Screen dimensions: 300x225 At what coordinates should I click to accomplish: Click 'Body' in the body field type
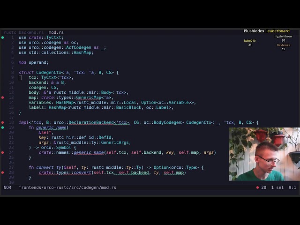pyautogui.click(x=106, y=92)
